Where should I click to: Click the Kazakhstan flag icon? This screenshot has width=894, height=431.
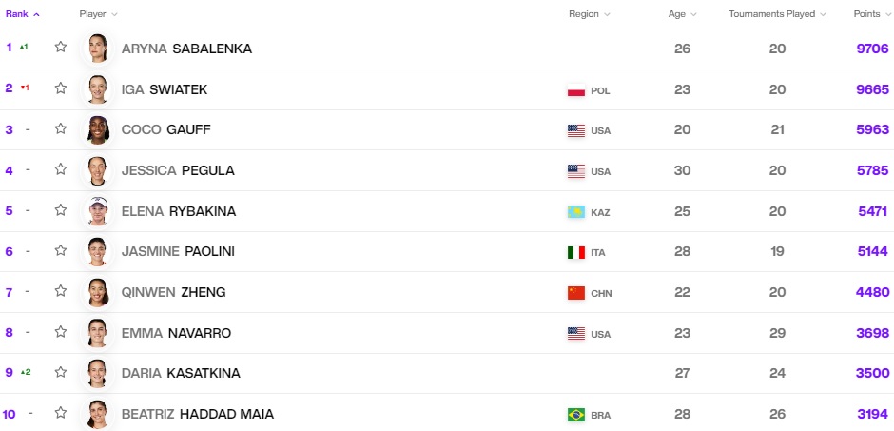(x=575, y=212)
